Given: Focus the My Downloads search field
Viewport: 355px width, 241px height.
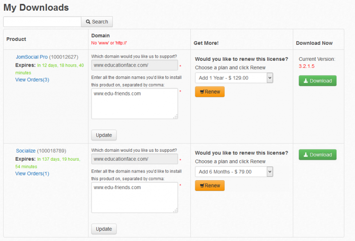Looking at the screenshot, I should click(x=42, y=22).
